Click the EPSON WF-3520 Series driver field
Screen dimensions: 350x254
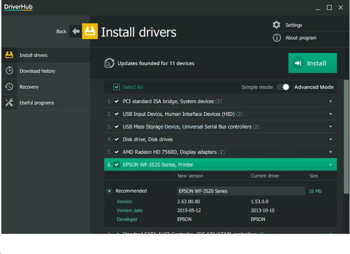coord(241,191)
